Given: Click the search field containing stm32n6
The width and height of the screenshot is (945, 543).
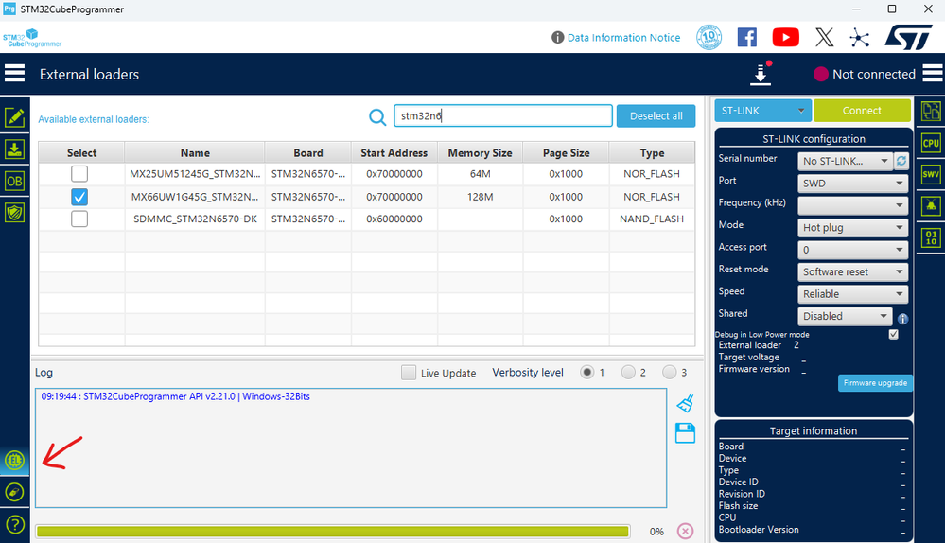Looking at the screenshot, I should pyautogui.click(x=503, y=115).
